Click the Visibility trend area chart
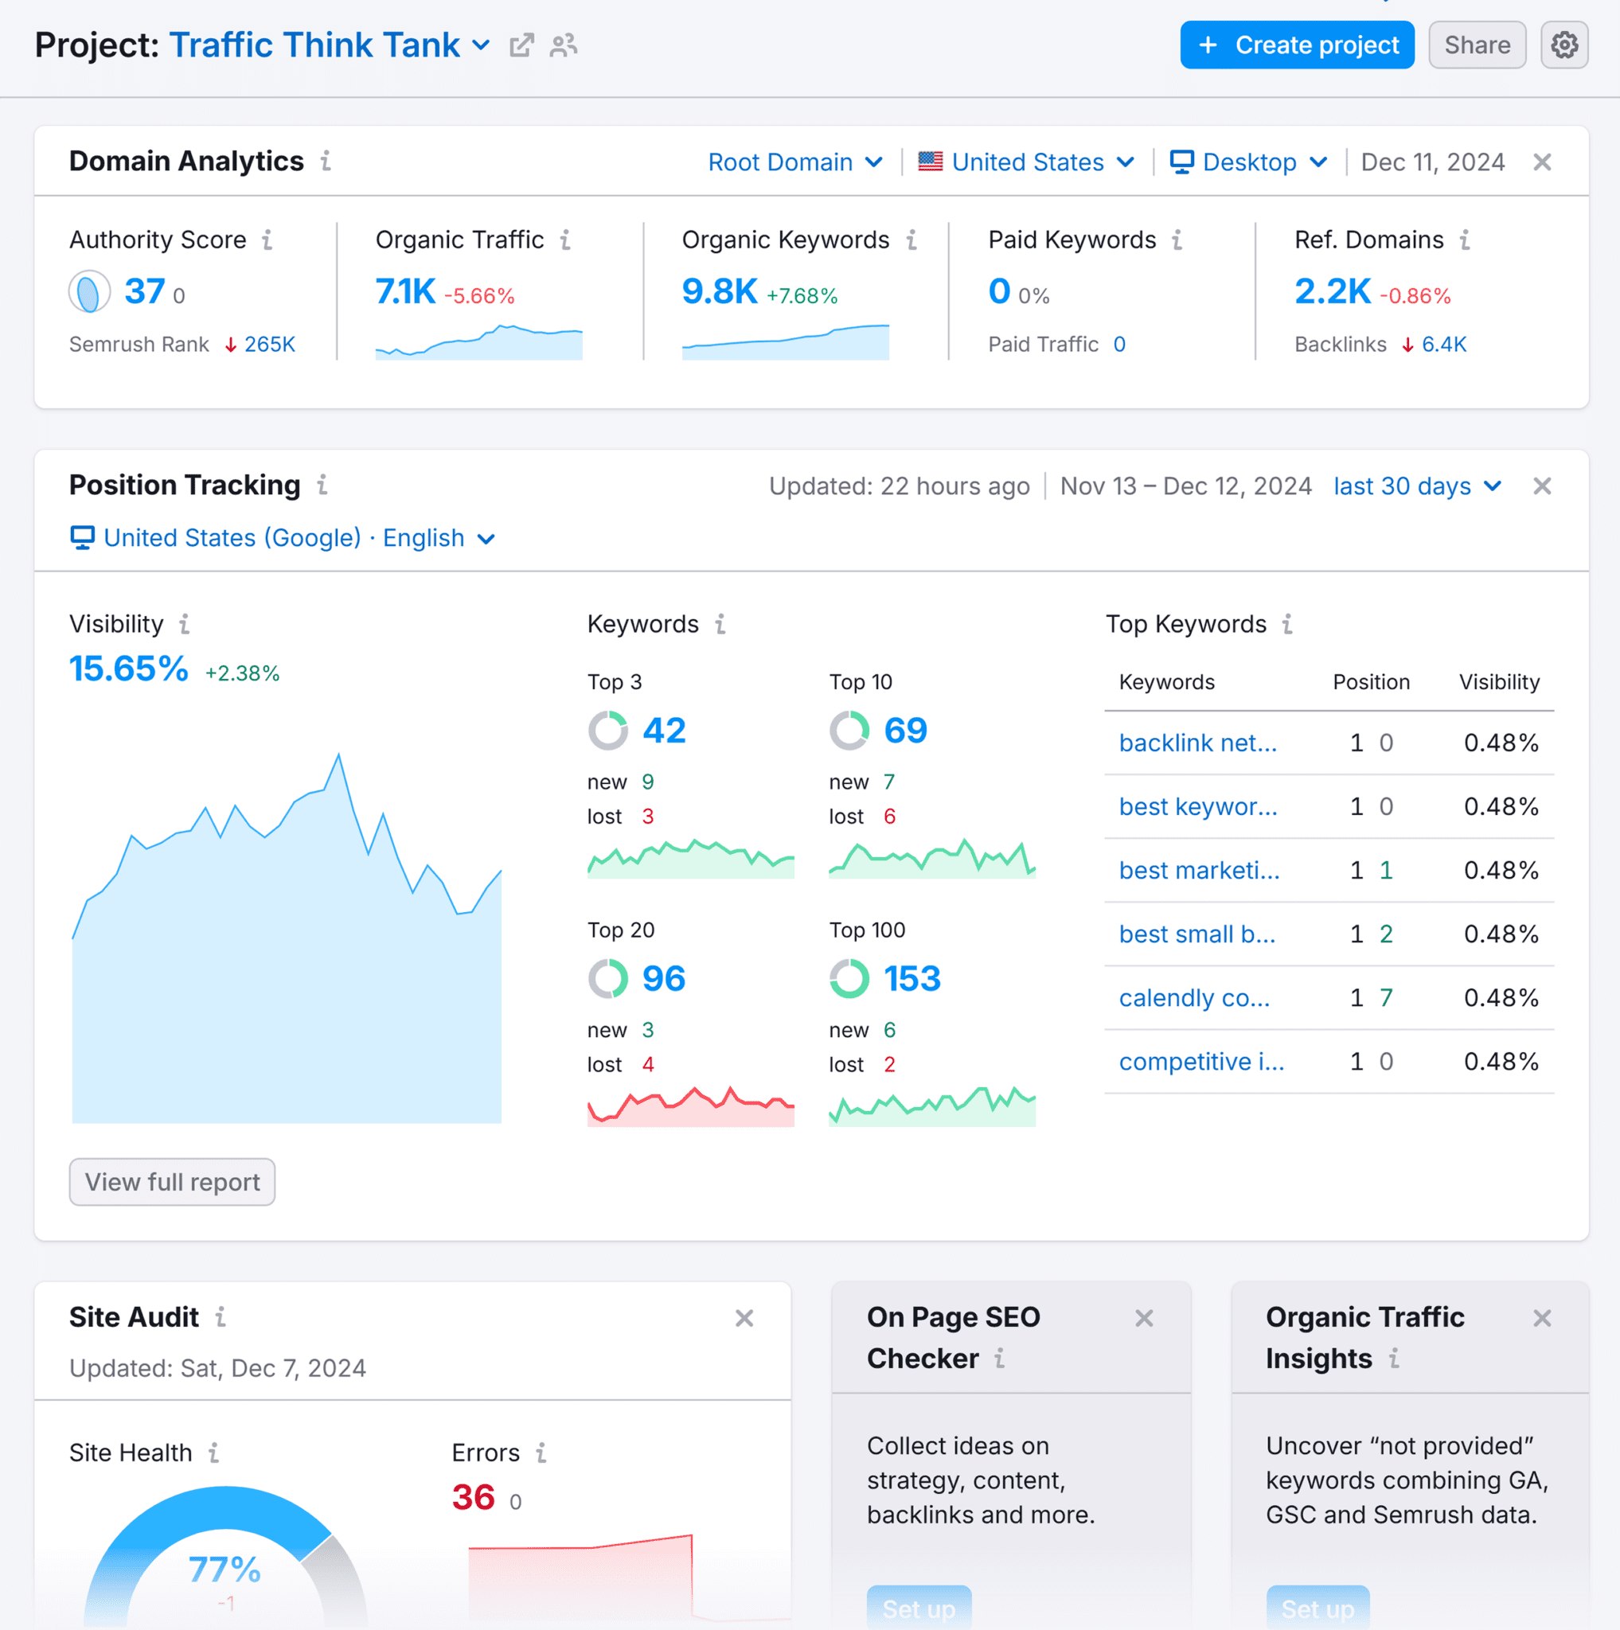The height and width of the screenshot is (1630, 1620). coord(287,938)
